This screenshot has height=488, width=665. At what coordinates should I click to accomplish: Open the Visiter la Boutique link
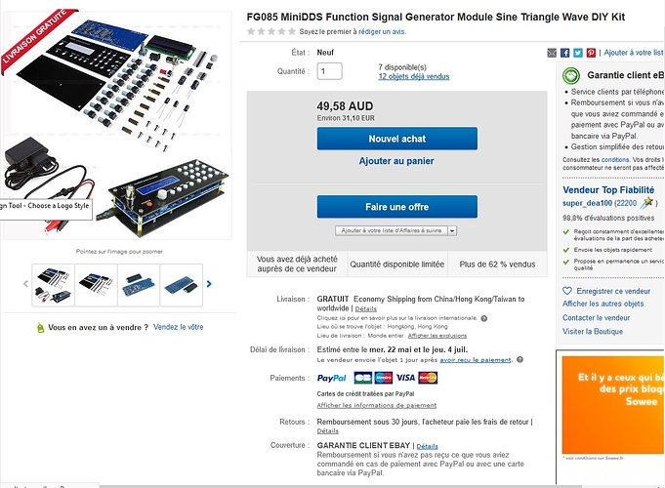593,332
